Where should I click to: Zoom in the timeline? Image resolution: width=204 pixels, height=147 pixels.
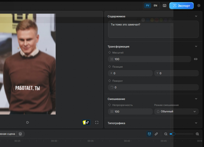click(197, 134)
